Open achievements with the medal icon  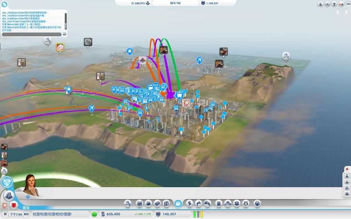tap(320, 4)
